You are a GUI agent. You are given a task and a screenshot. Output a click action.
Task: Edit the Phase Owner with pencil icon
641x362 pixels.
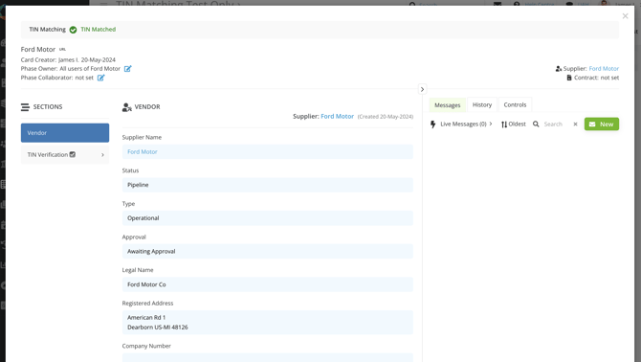tap(128, 69)
